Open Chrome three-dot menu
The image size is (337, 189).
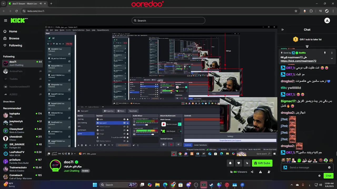(334, 11)
